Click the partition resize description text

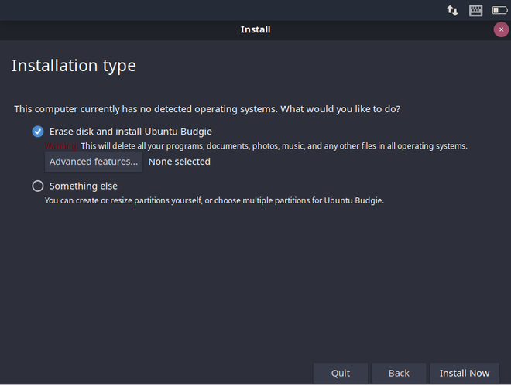click(x=214, y=201)
